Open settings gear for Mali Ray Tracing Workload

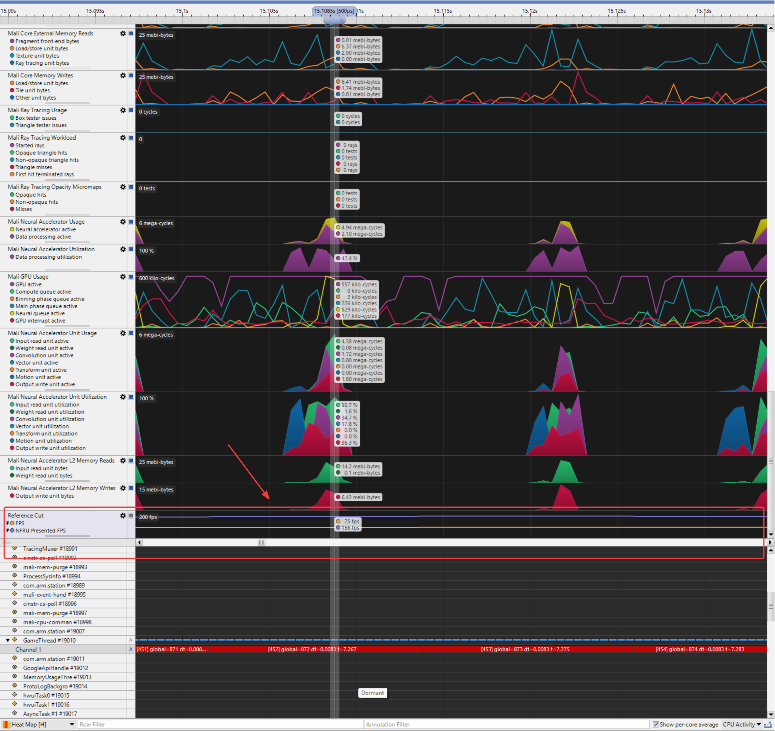(123, 138)
